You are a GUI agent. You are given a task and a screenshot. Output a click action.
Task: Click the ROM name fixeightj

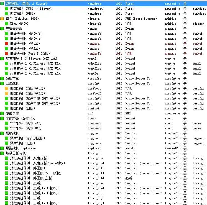(x=95, y=198)
